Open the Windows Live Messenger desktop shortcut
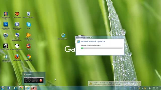161x90 pixels. point(6,57)
